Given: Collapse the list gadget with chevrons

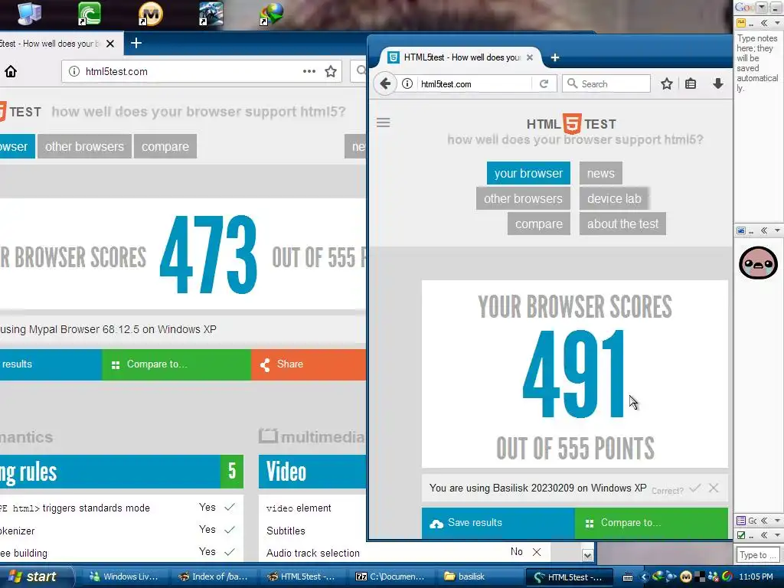Looking at the screenshot, I should (x=764, y=521).
